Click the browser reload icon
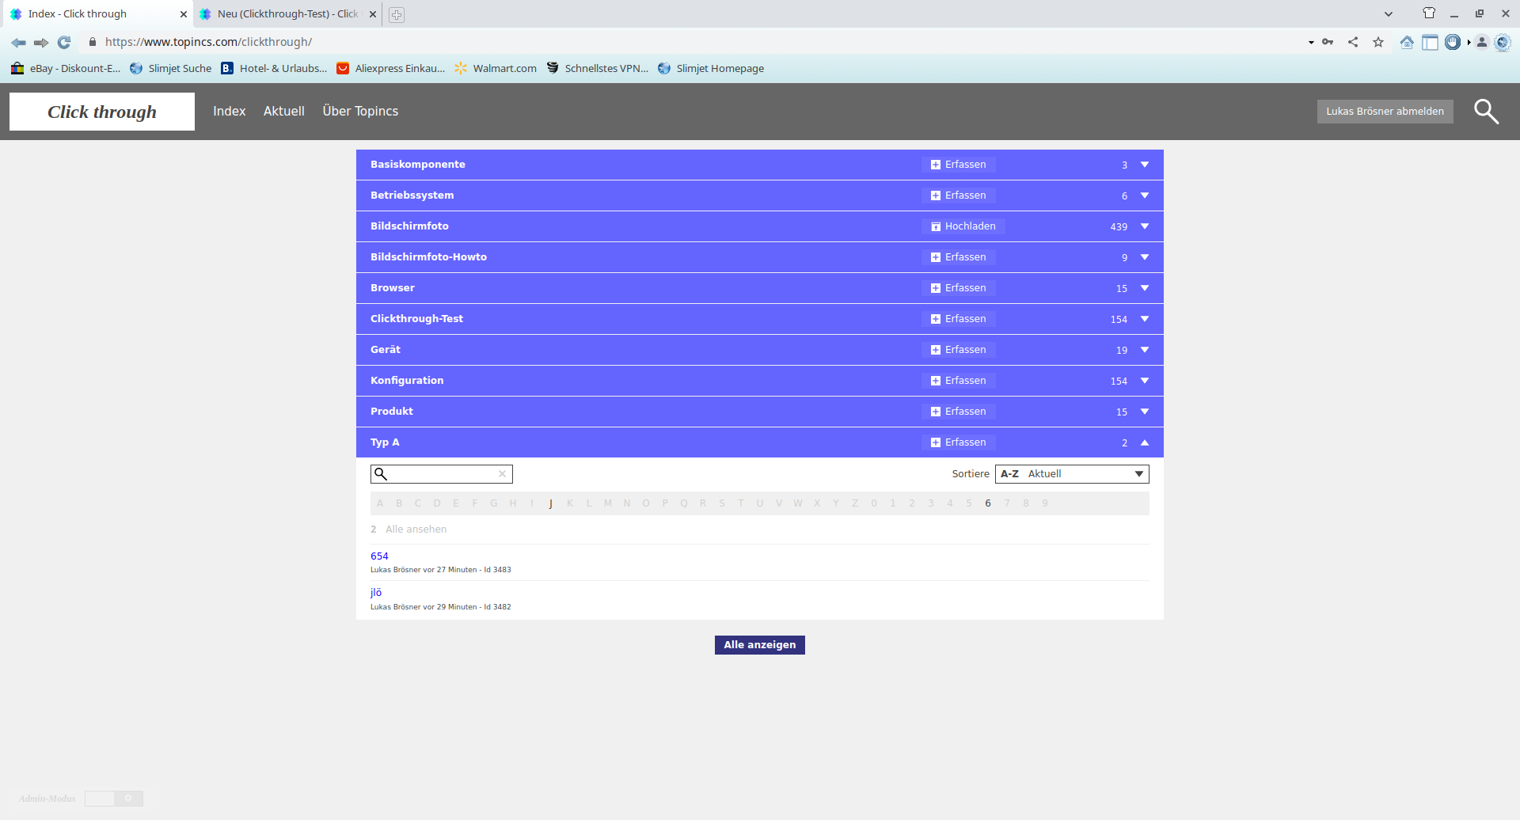The image size is (1520, 820). click(x=64, y=42)
